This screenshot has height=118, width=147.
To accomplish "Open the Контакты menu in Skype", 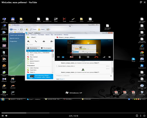I will pos(34,35).
